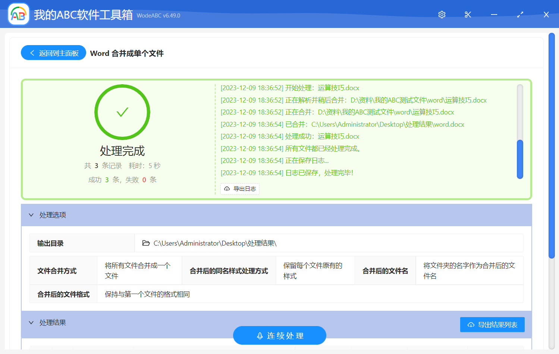
Task: Click the scissors screenshot icon
Action: click(x=468, y=15)
